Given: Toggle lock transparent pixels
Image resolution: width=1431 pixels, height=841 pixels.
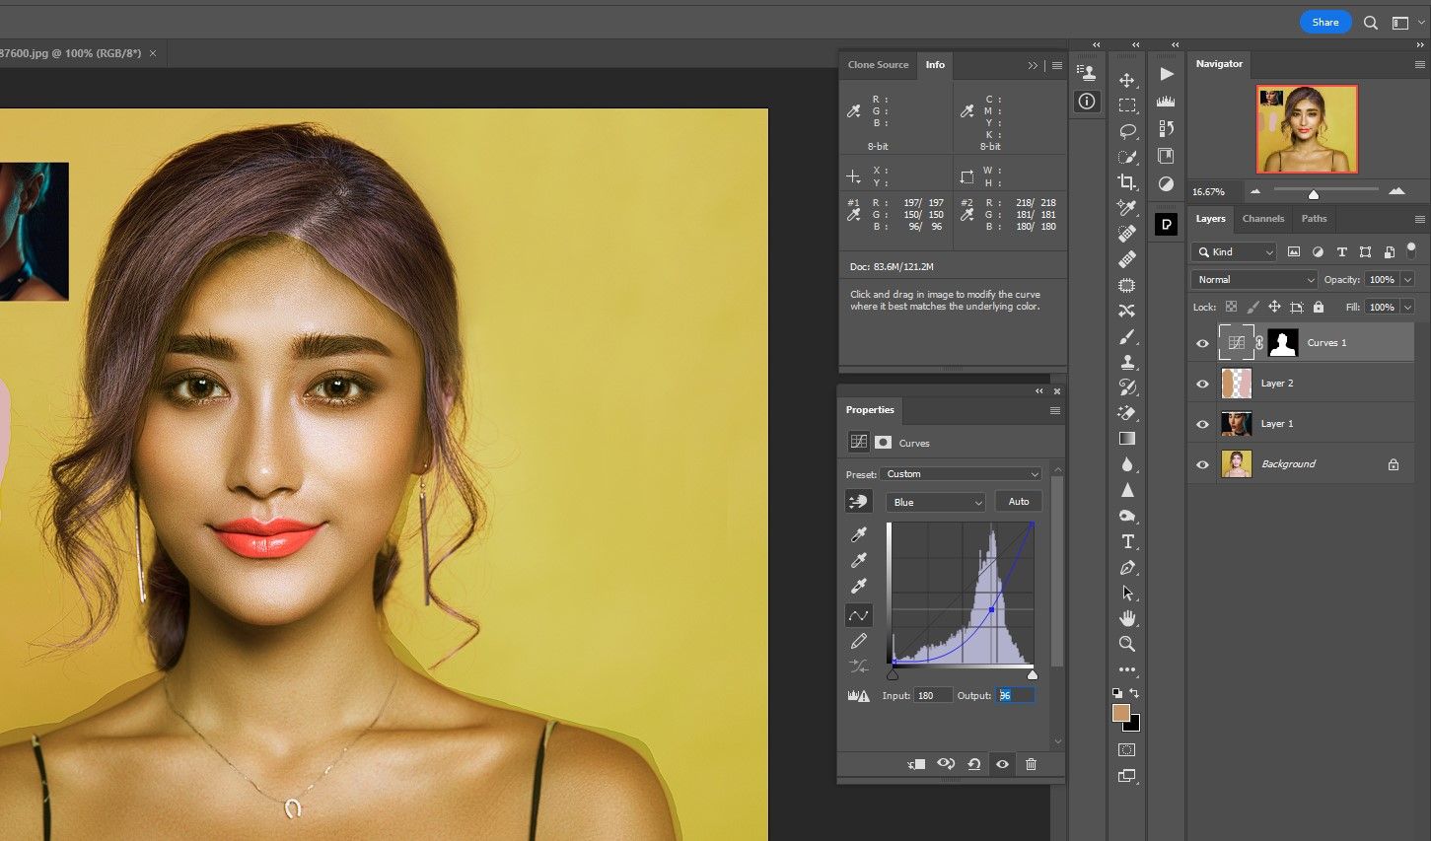Looking at the screenshot, I should [1231, 307].
